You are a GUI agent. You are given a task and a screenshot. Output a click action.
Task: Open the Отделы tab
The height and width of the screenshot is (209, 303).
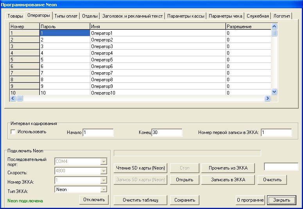(x=90, y=16)
